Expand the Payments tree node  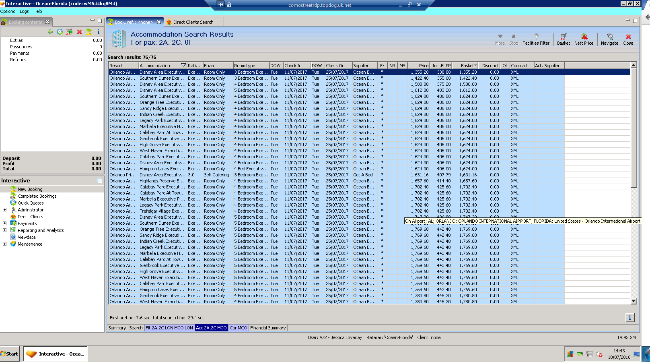[x=5, y=223]
